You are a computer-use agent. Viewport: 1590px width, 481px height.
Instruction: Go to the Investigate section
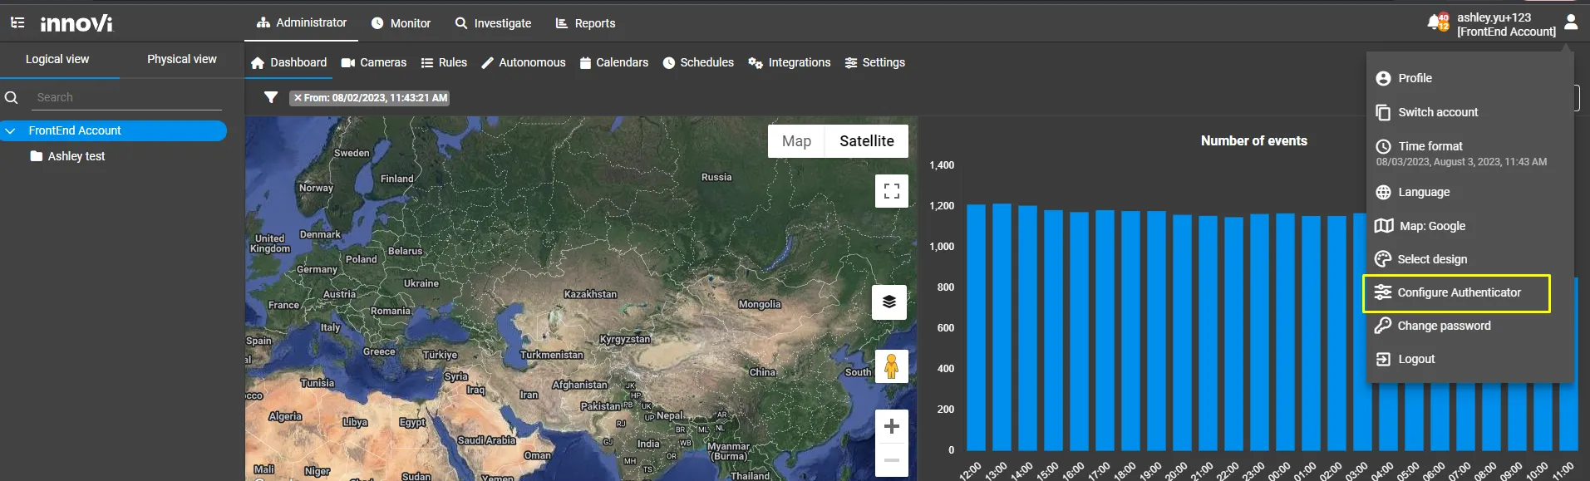coord(493,23)
